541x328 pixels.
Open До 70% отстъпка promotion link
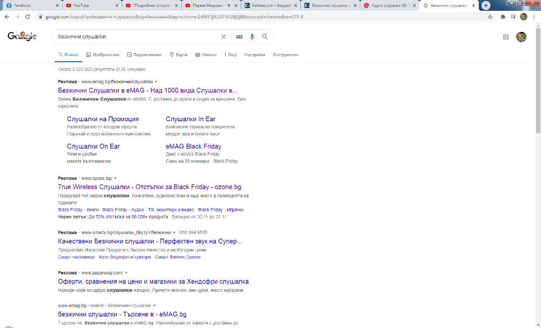[x=128, y=217]
